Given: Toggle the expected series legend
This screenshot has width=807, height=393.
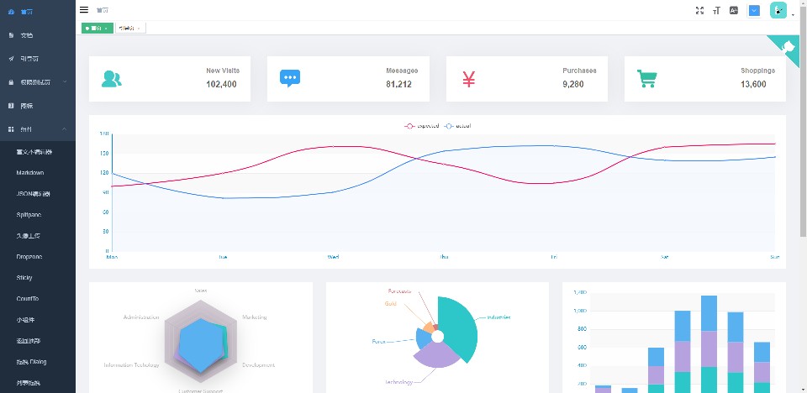Looking at the screenshot, I should (x=422, y=125).
